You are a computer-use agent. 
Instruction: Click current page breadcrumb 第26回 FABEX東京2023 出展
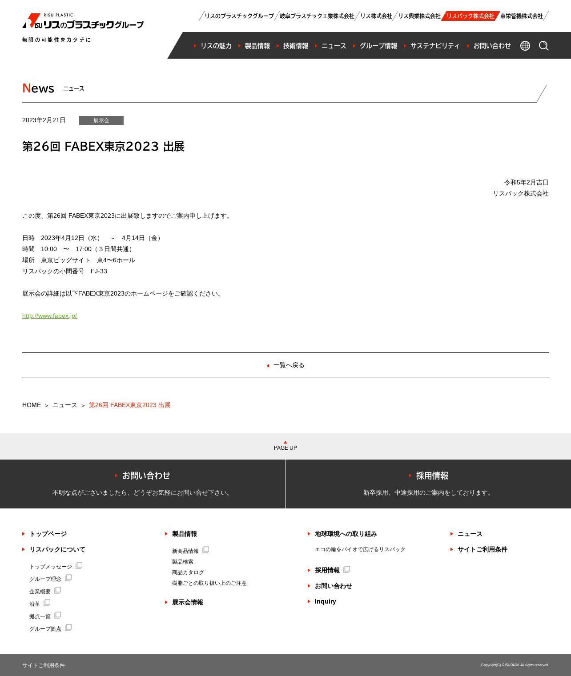point(130,405)
